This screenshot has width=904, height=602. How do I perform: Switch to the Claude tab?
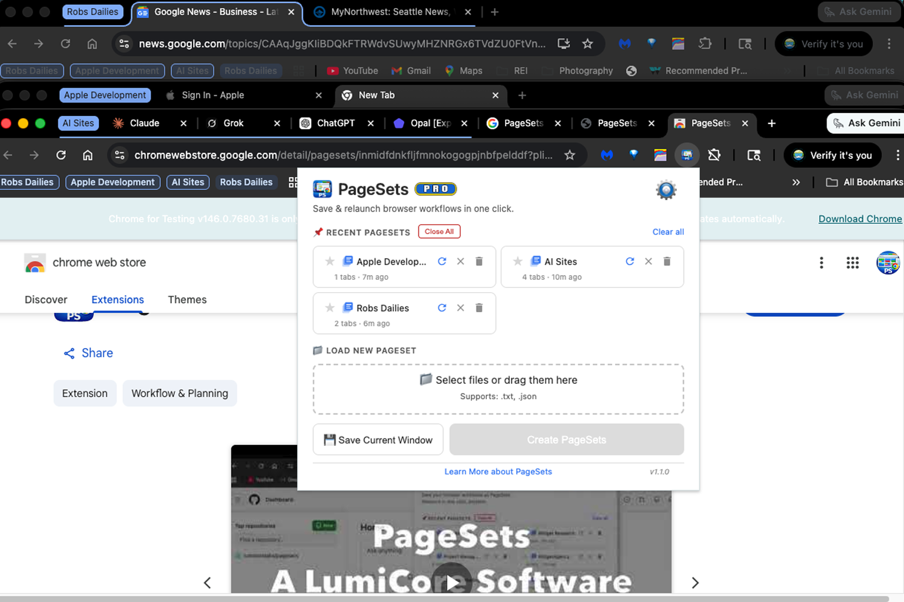144,123
